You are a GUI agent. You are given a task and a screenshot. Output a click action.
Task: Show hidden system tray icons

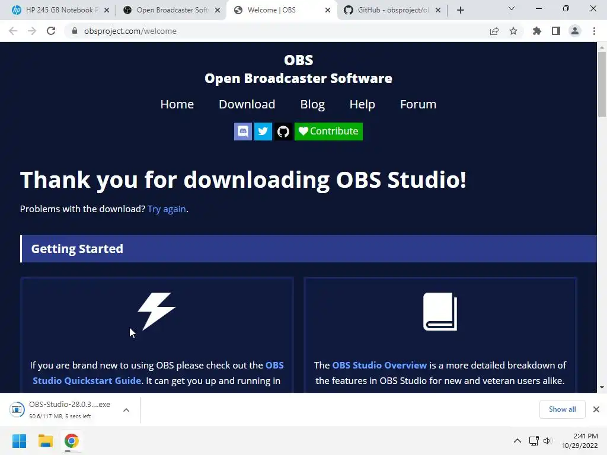click(517, 441)
